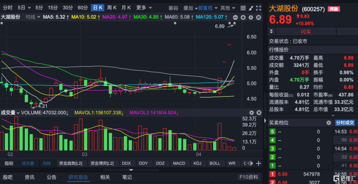
Task: Enable the WR indicator
Action: pyautogui.click(x=232, y=163)
